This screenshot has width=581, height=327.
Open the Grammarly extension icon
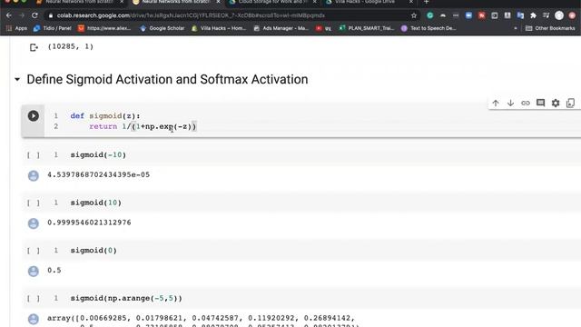(429, 15)
